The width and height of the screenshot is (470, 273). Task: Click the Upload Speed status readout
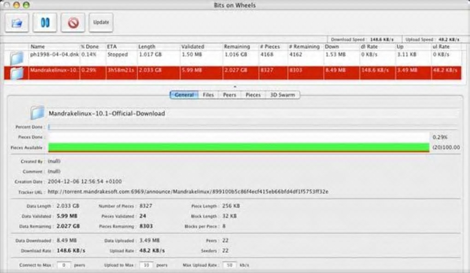pyautogui.click(x=432, y=40)
